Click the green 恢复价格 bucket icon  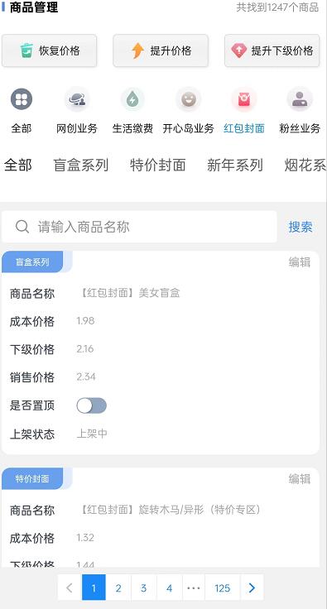click(26, 50)
